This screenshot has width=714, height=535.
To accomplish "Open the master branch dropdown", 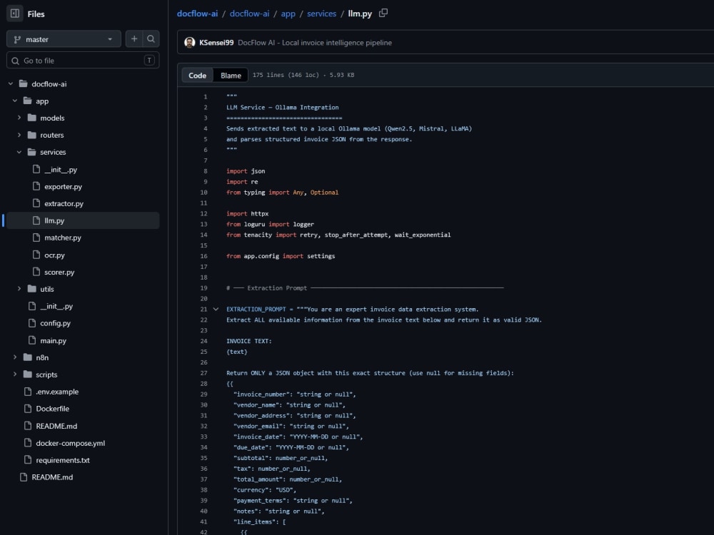I will (x=64, y=39).
